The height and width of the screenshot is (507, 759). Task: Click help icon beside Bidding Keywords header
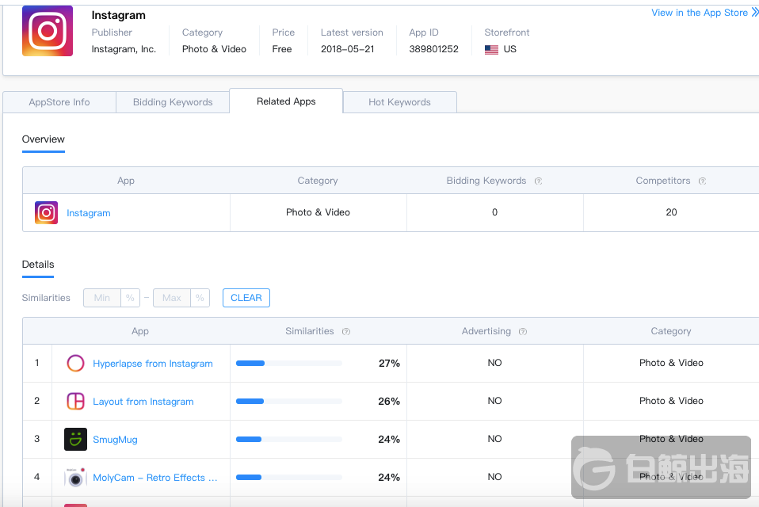pos(538,181)
